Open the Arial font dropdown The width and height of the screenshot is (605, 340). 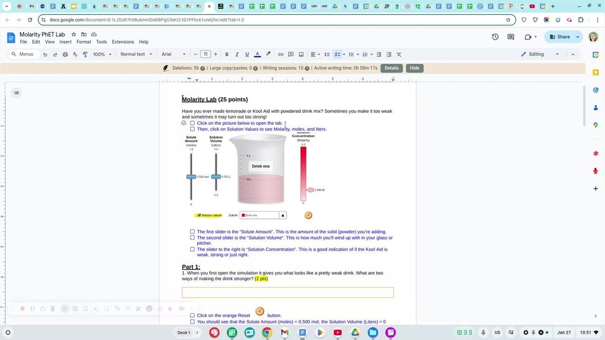[x=173, y=54]
